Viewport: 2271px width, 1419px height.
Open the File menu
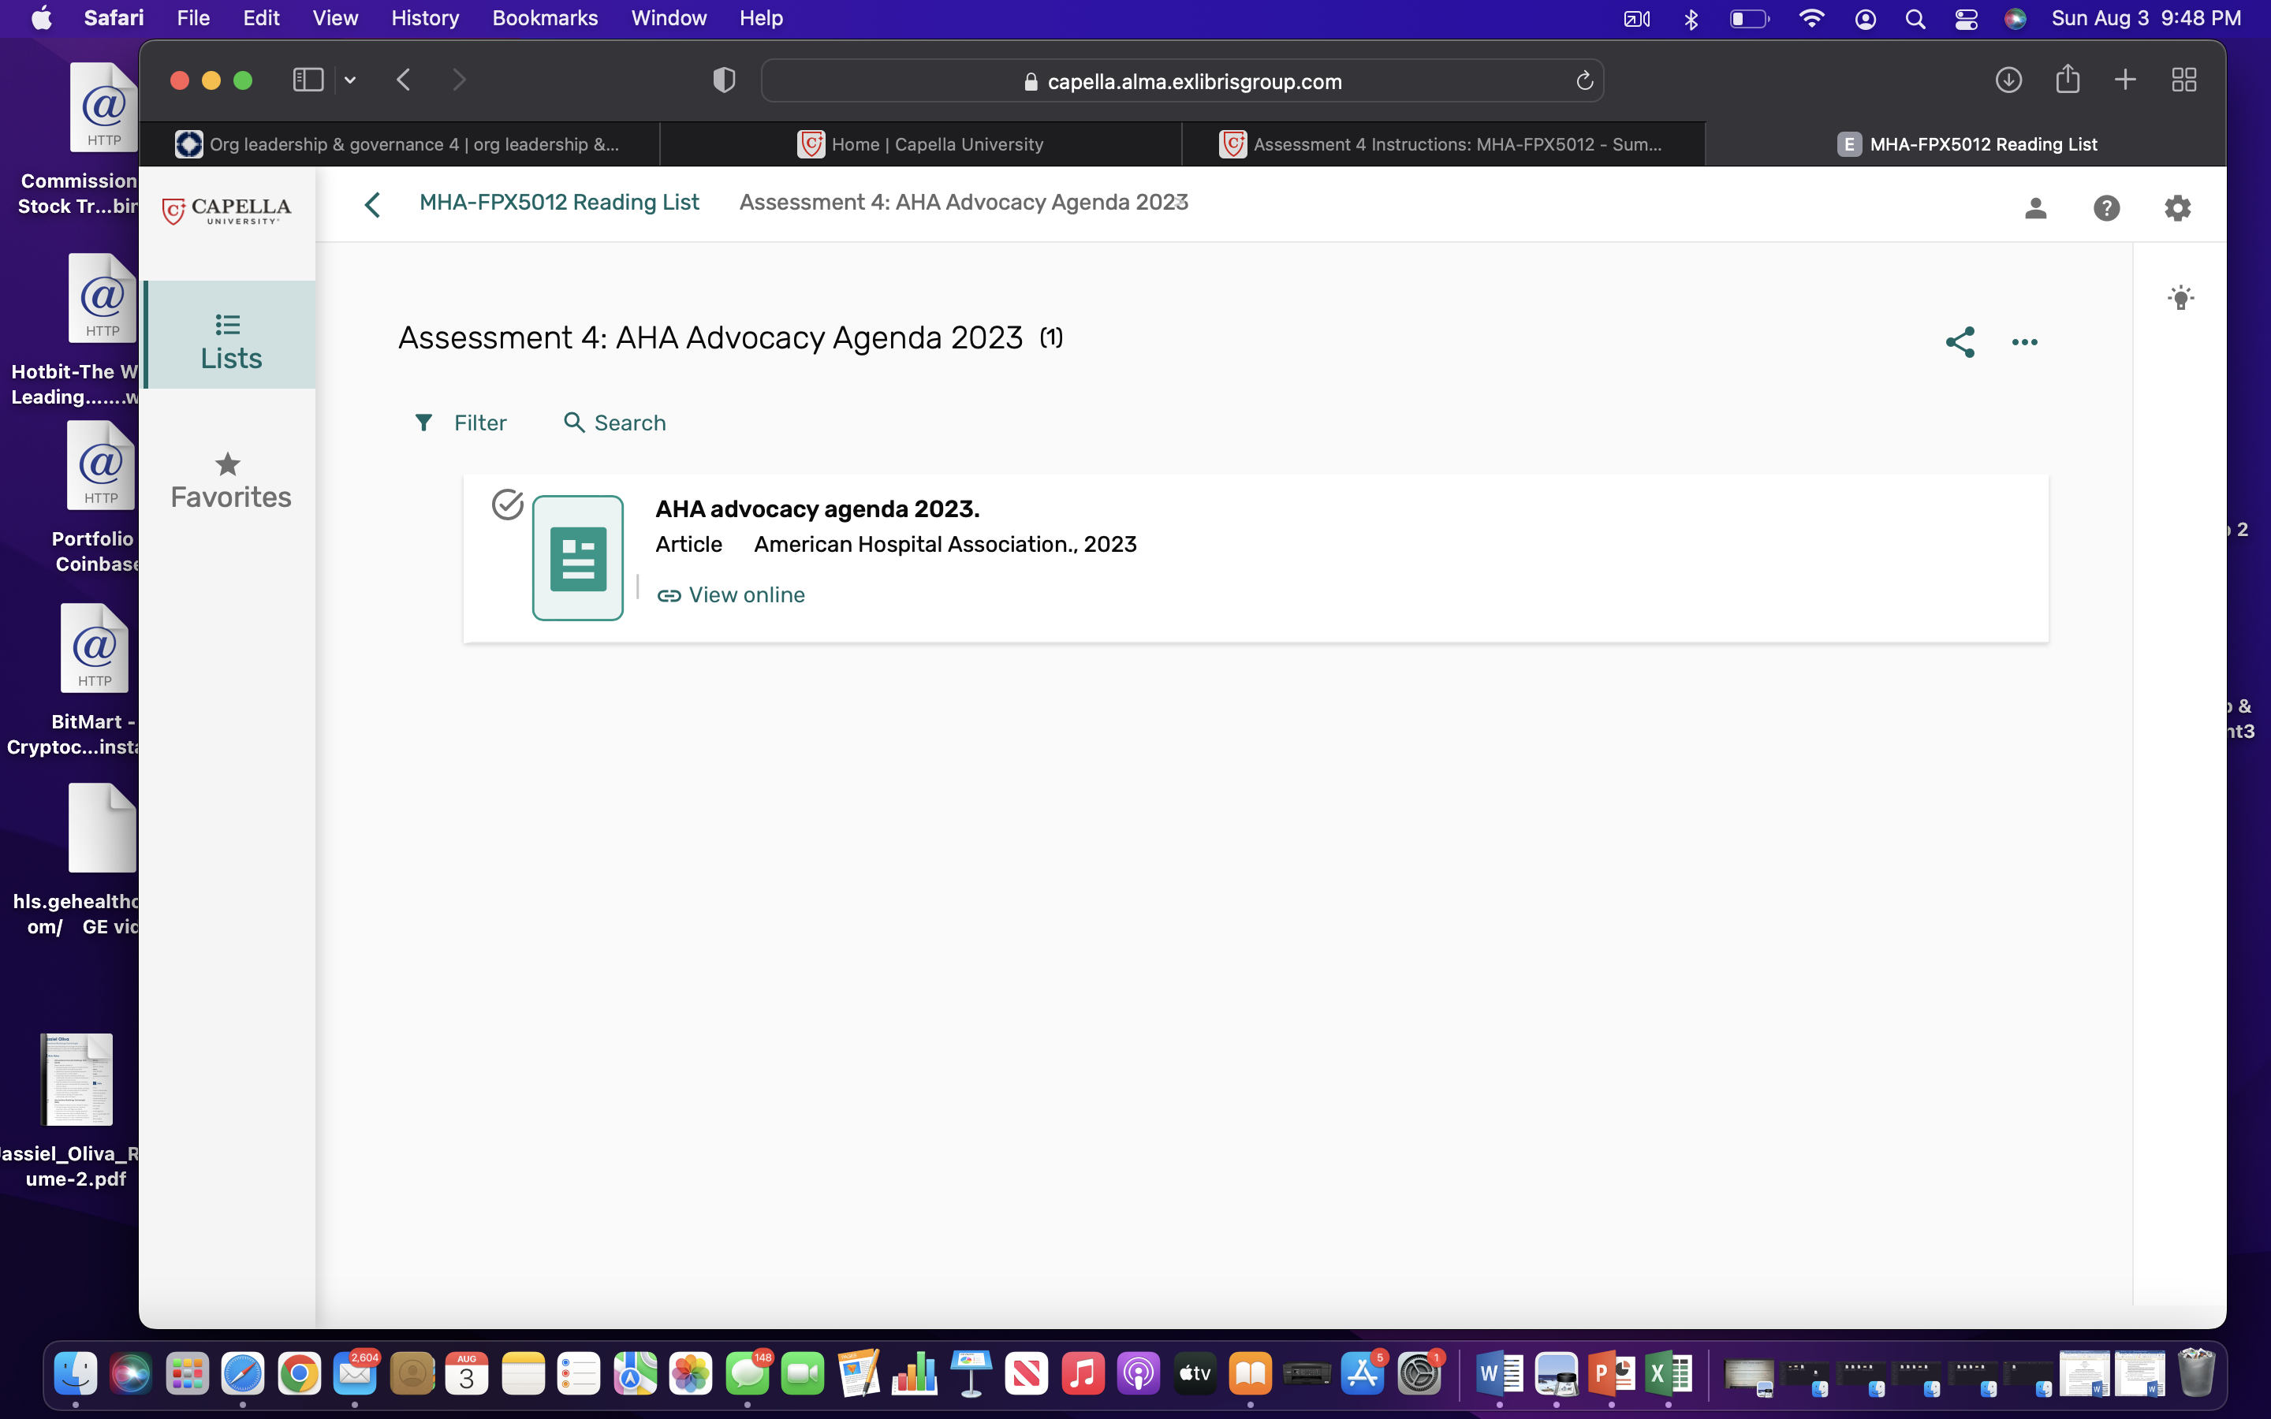[192, 18]
